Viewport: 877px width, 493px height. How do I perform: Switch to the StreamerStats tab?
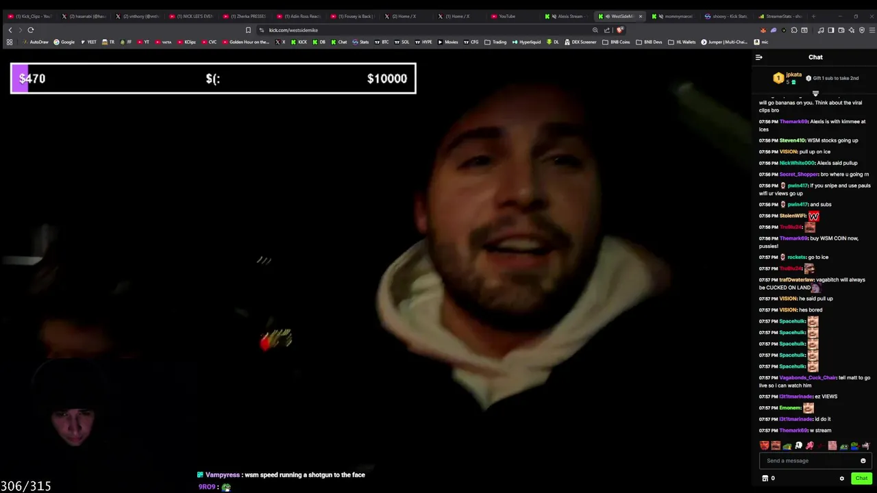[x=780, y=16]
